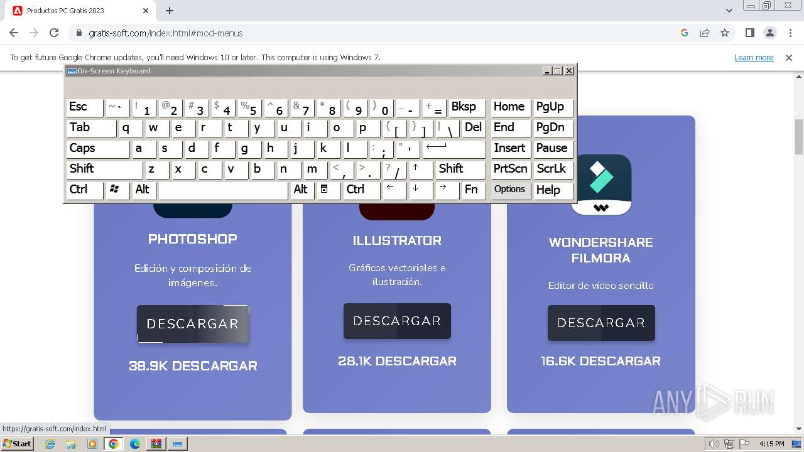The image size is (804, 452).
Task: Click the 38.9K DESCARGAR count text
Action: (x=193, y=366)
